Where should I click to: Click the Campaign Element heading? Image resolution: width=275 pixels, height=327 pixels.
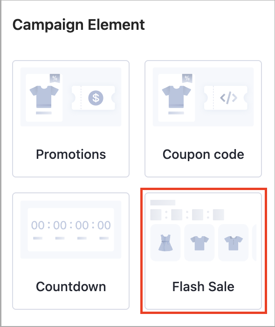point(79,25)
